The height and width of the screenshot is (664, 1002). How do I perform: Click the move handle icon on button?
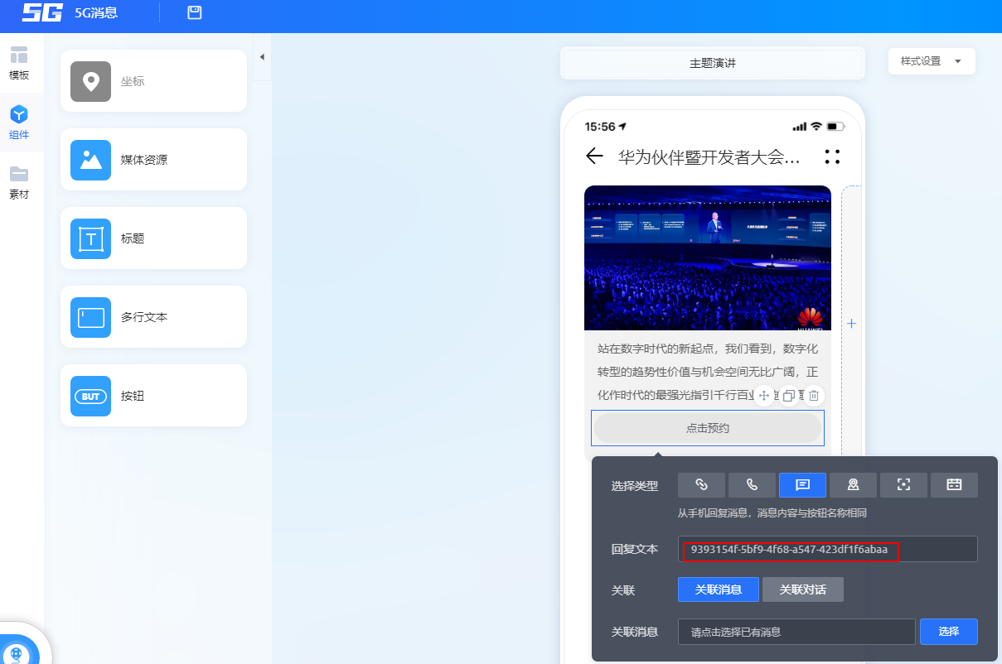[764, 396]
